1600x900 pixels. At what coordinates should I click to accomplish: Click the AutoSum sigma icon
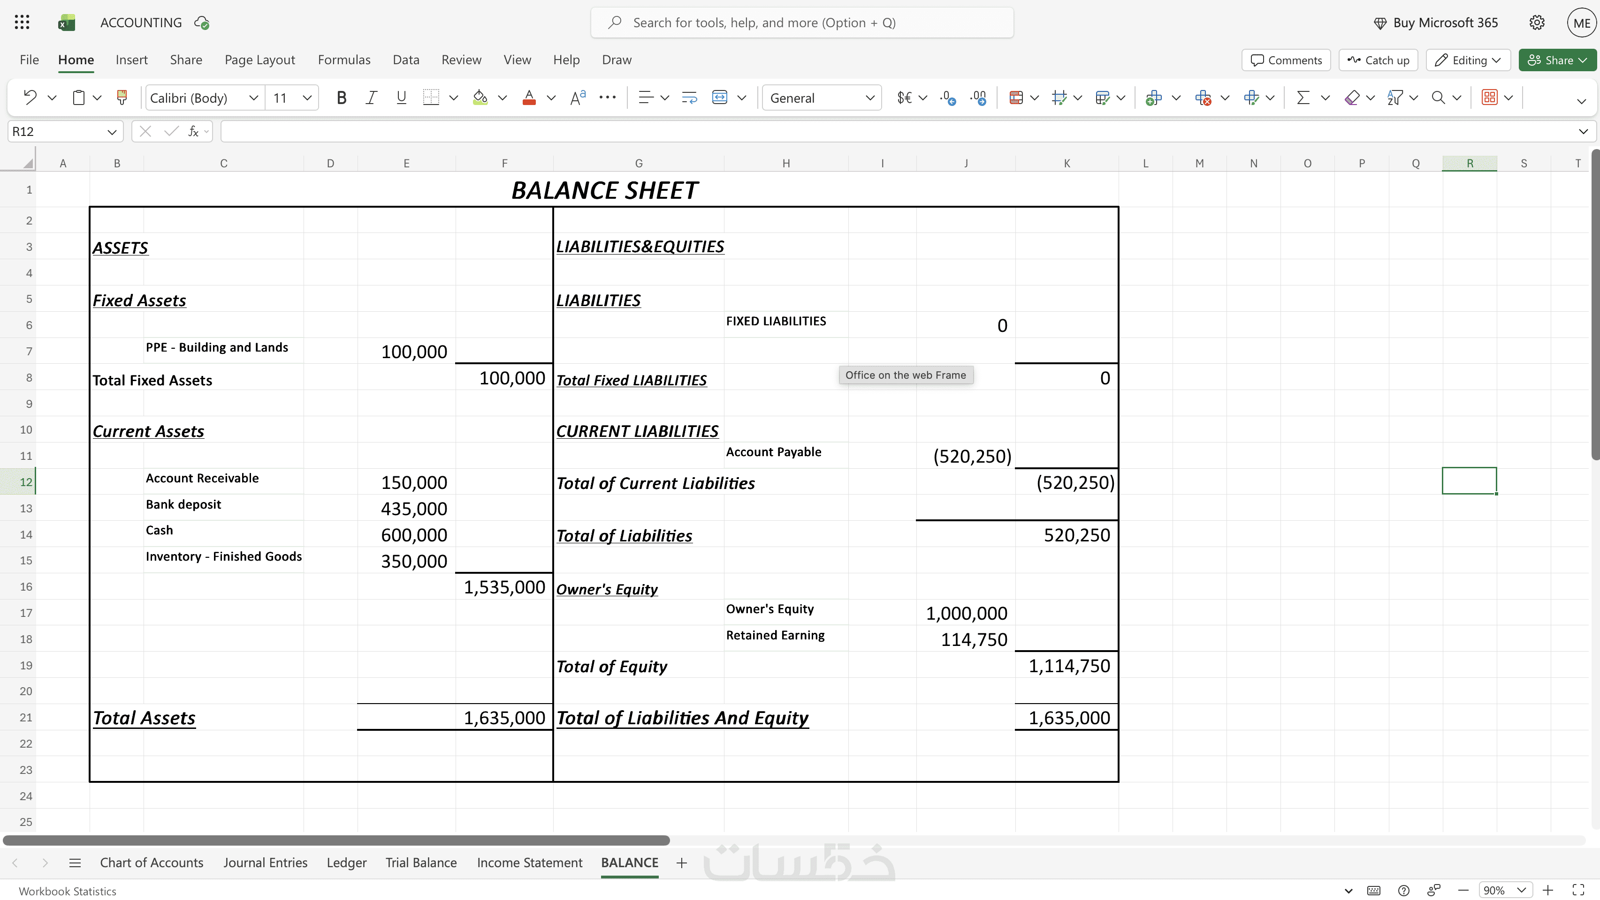pyautogui.click(x=1303, y=97)
